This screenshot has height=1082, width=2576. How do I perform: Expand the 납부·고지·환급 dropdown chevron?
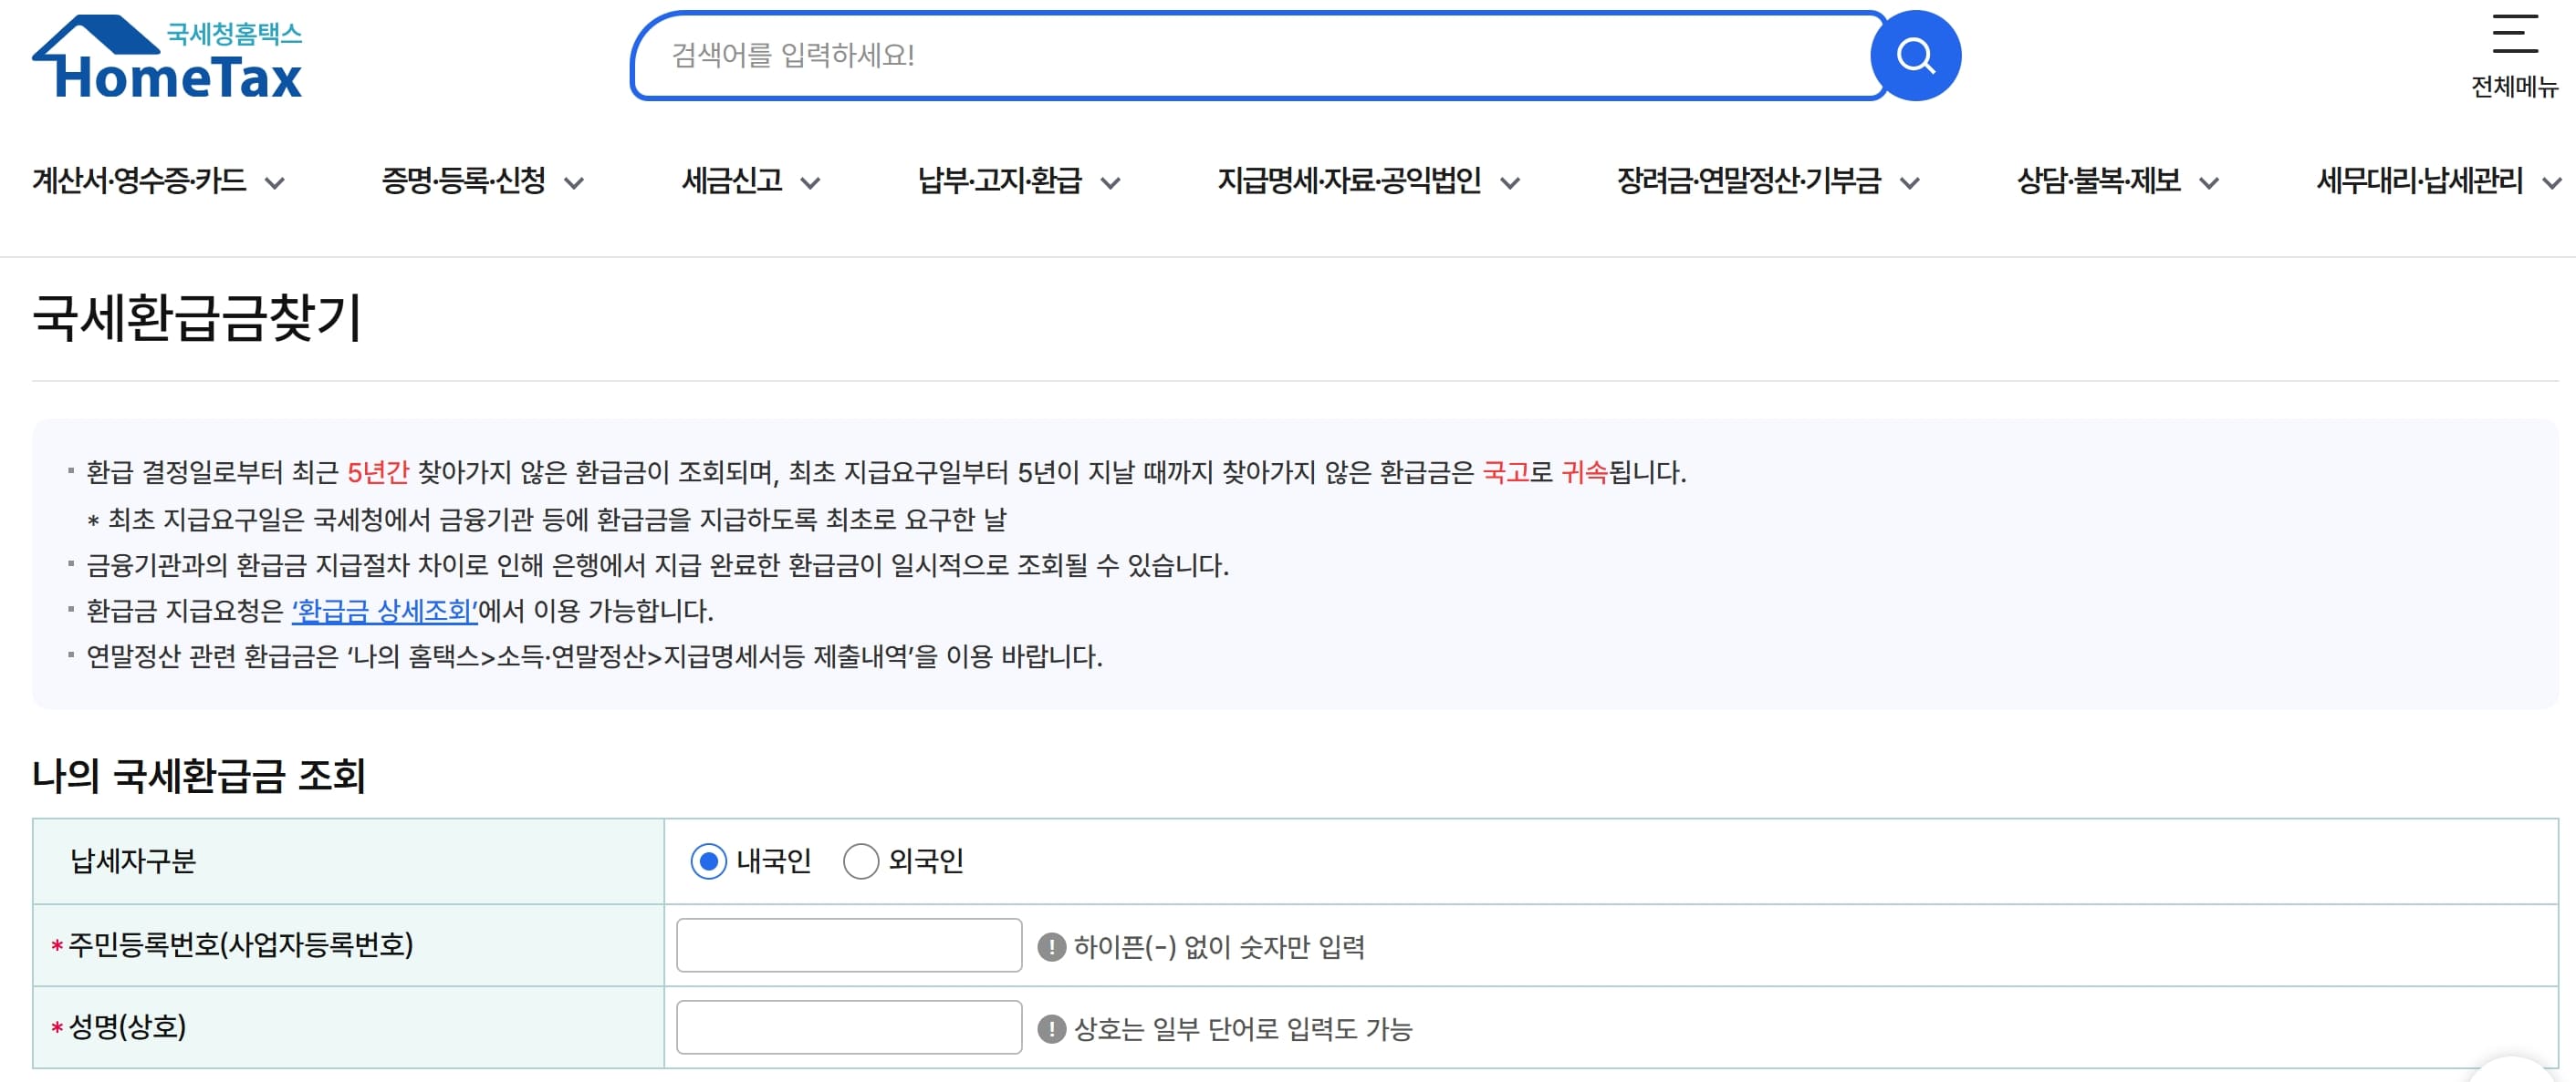[x=1108, y=183]
